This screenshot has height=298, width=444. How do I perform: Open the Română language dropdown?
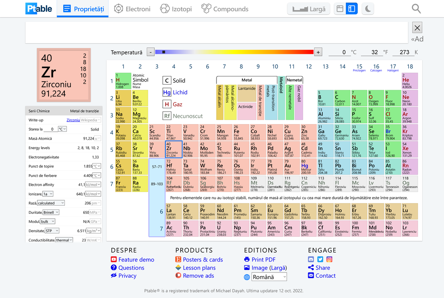[269, 277]
